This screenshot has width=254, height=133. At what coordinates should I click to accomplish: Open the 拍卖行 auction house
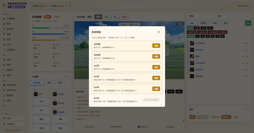pyautogui.click(x=14, y=70)
